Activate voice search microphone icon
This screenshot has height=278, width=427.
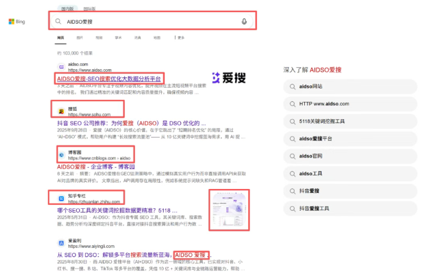(244, 21)
